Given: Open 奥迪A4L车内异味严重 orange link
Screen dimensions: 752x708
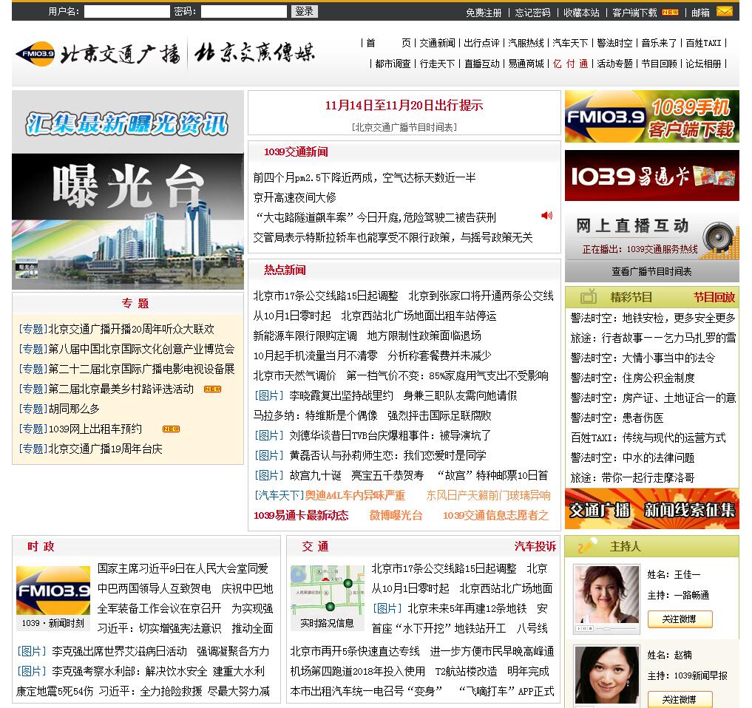Looking at the screenshot, I should click(356, 495).
